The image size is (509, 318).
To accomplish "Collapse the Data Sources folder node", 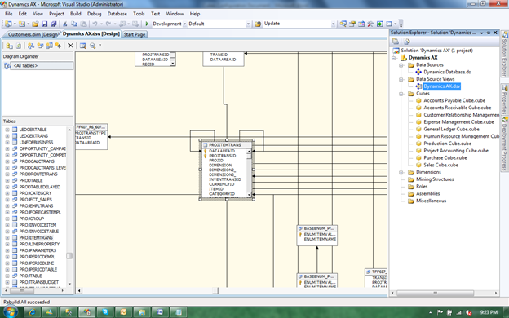I will 401,65.
